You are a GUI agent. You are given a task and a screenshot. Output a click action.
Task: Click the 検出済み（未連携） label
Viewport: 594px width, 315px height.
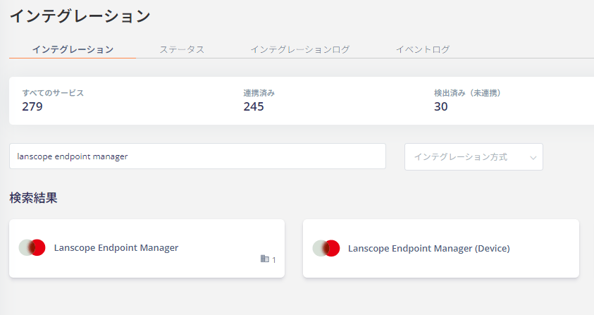coord(467,93)
